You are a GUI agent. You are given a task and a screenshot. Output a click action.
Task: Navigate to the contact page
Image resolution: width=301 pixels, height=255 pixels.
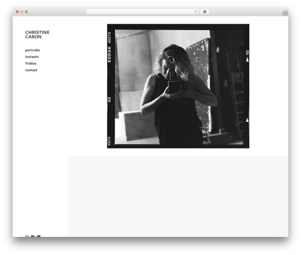[x=31, y=70]
